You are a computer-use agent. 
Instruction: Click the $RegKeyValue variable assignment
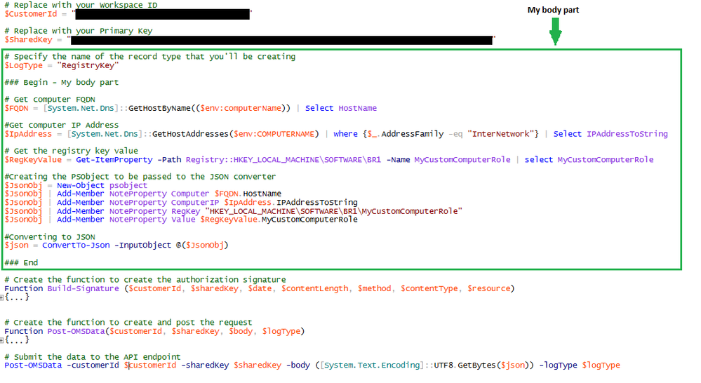coord(33,159)
